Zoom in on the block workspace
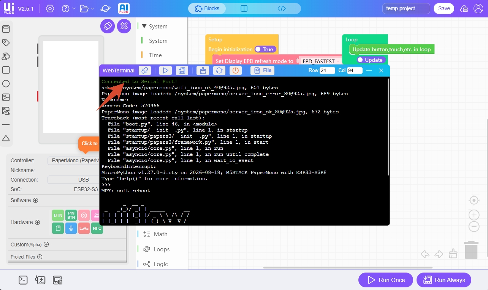The height and width of the screenshot is (290, 488). click(x=474, y=215)
